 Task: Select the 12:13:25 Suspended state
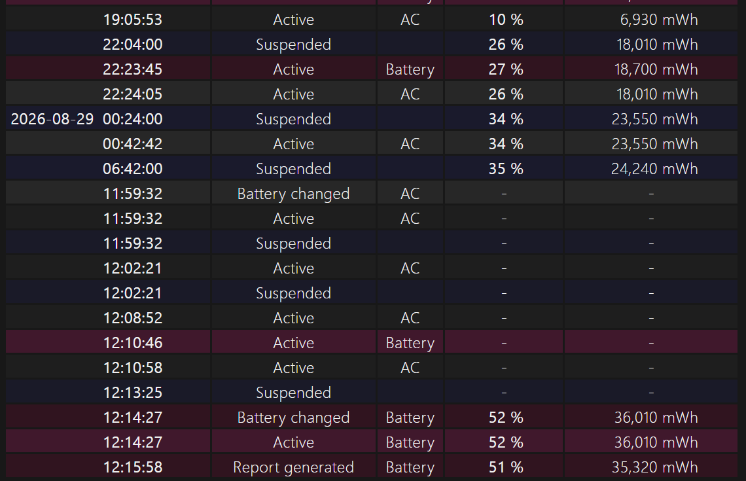tap(294, 393)
